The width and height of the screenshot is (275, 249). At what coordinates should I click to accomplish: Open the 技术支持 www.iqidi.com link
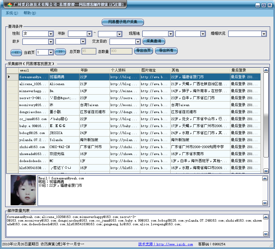click(x=165, y=244)
